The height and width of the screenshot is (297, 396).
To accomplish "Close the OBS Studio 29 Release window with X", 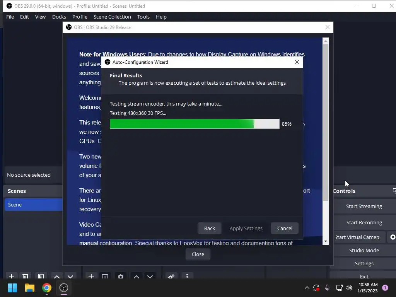I will [x=327, y=27].
